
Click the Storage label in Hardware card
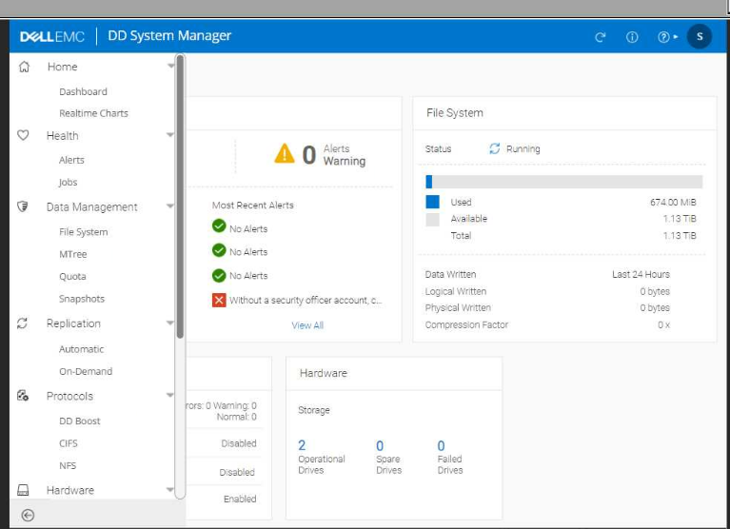click(314, 410)
